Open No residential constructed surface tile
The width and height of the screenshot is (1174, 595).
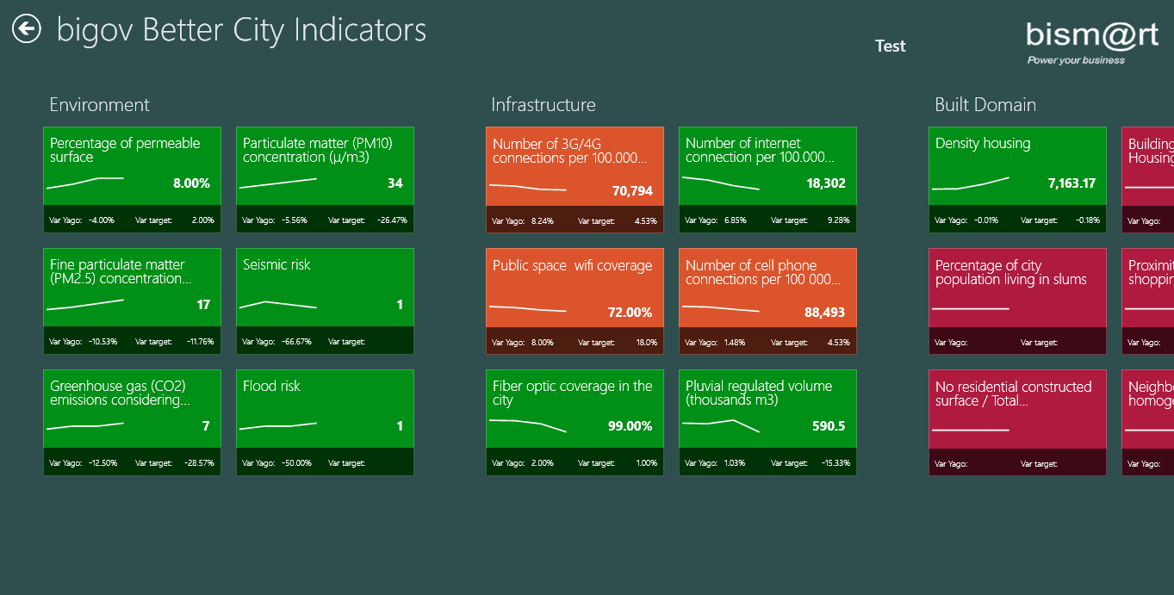click(1017, 422)
